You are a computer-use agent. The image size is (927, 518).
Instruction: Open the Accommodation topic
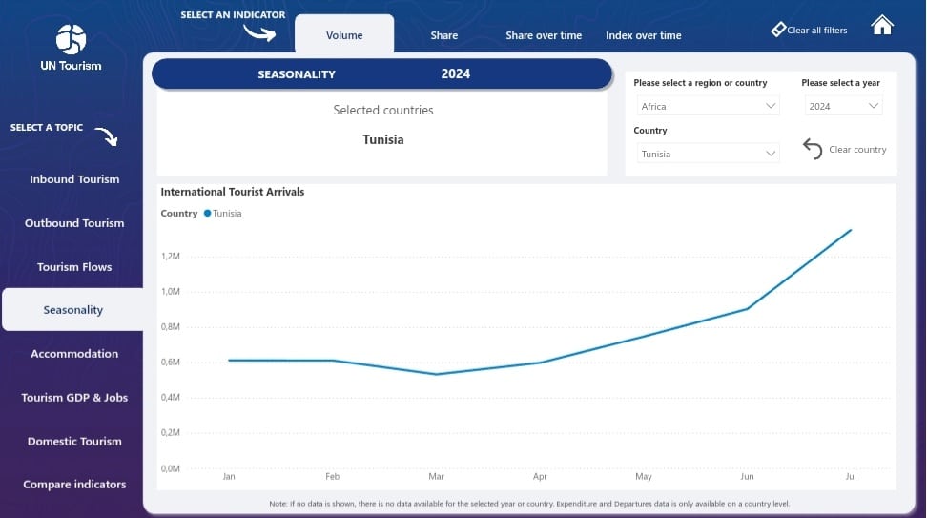[x=74, y=354]
